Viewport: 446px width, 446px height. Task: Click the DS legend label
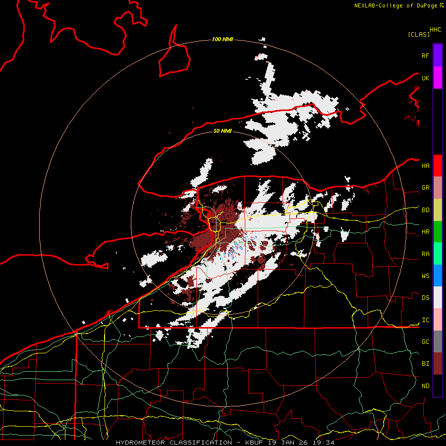[x=425, y=298]
